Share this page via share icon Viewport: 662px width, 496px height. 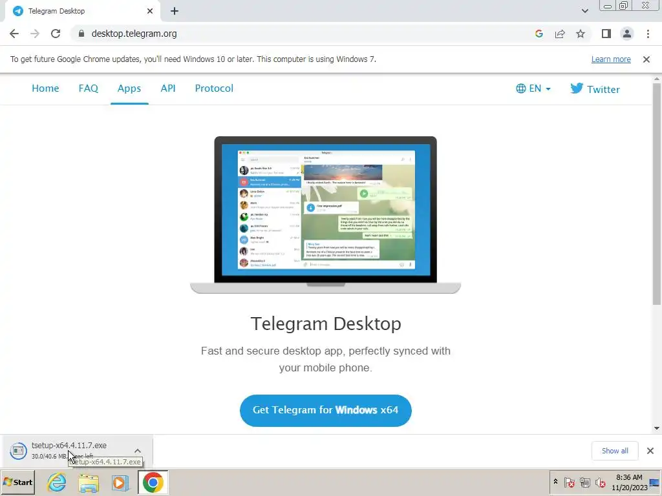(x=560, y=34)
